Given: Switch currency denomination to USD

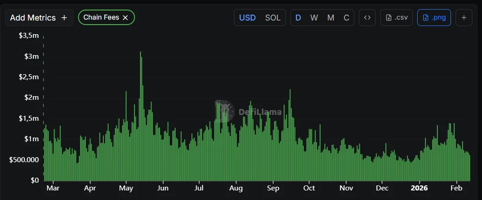Looking at the screenshot, I should [248, 18].
